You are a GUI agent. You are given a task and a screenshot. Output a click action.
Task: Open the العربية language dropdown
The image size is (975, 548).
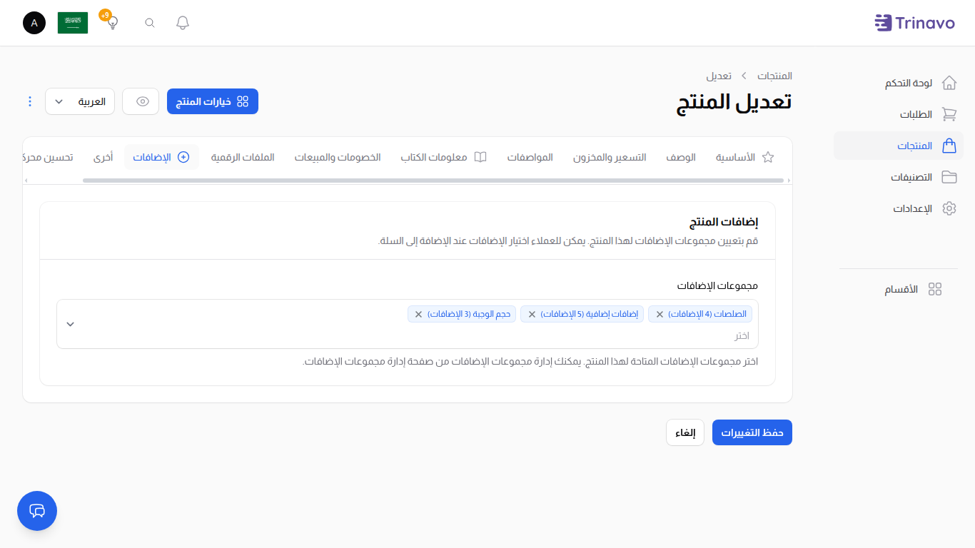coord(79,101)
